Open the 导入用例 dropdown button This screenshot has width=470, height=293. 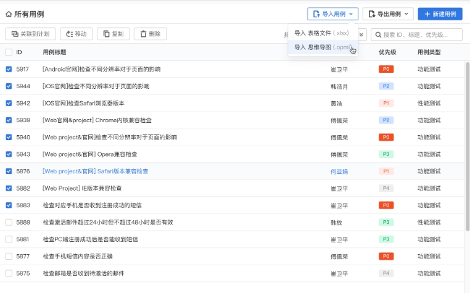pyautogui.click(x=332, y=14)
